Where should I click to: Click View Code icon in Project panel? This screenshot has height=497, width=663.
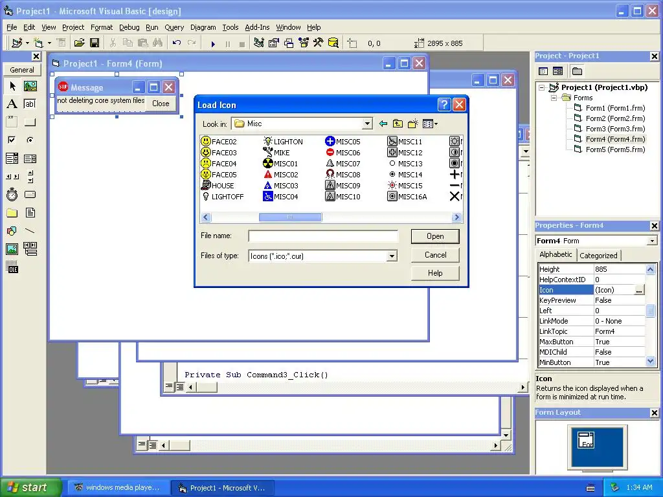544,71
